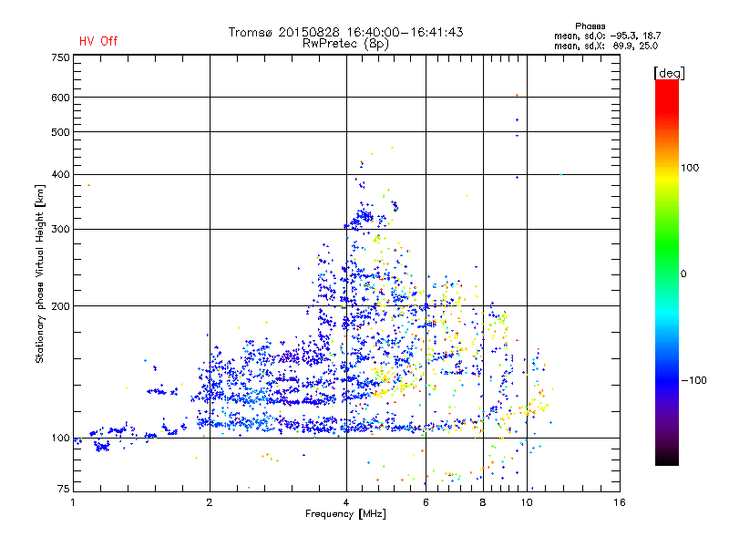Click the y-axis '200' tick label
Screen dimensions: 729x547
tap(60, 306)
